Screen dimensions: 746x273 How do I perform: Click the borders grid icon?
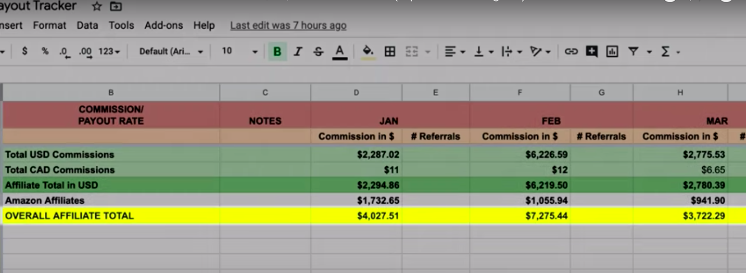389,52
